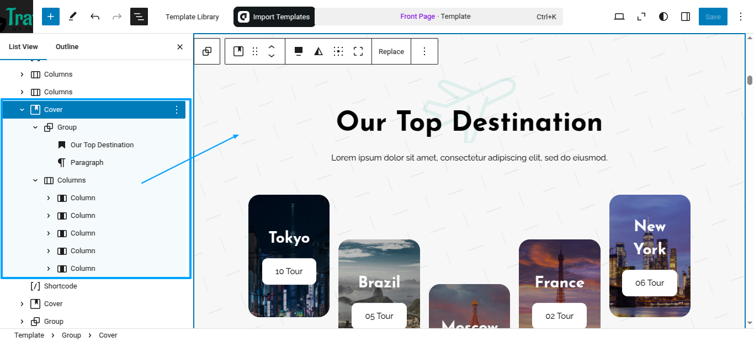Click the Moscow destination card
This screenshot has height=342, width=754.
(x=469, y=306)
